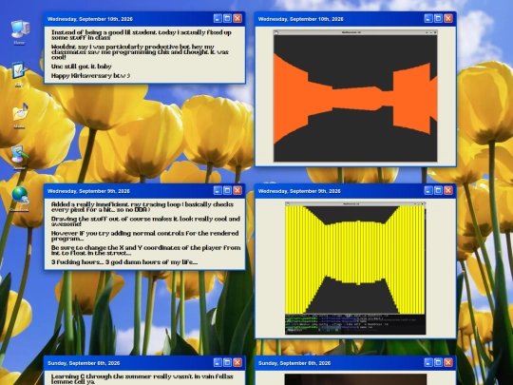
Task: Maximize the September 9th text post window
Action: click(x=227, y=190)
